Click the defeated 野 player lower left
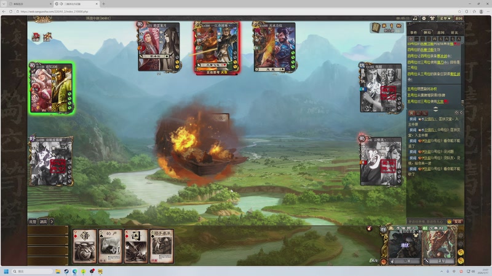The image size is (492, 276). click(51, 161)
